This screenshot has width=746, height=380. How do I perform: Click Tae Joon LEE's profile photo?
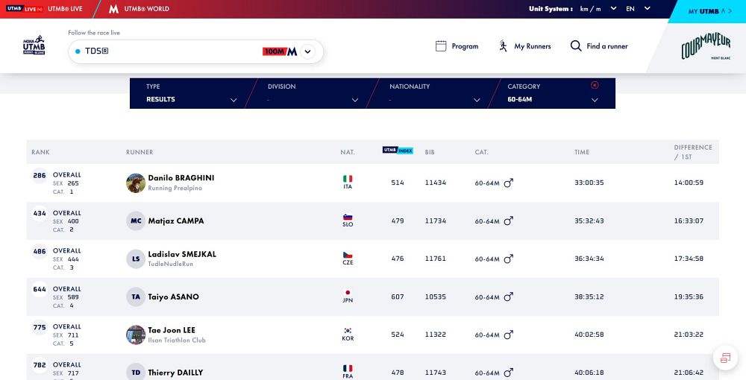[x=136, y=335]
